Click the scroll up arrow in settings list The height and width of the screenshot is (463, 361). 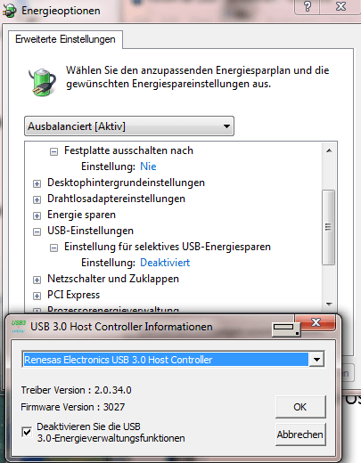[x=329, y=150]
